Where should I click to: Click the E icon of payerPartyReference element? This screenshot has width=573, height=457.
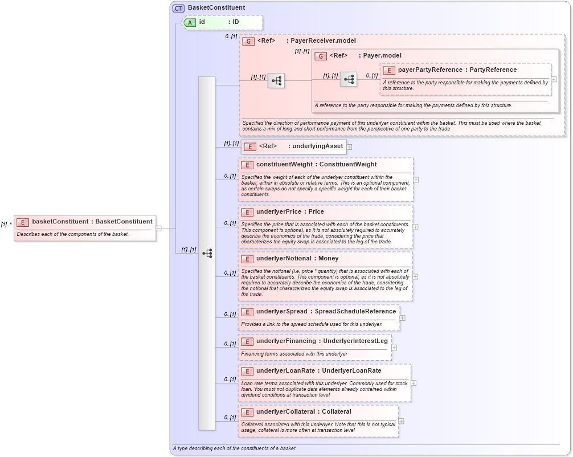390,70
